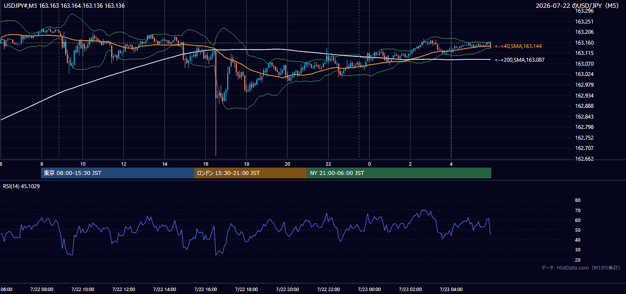Image resolution: width=626 pixels, height=294 pixels.
Task: Click hour tick 18 below the price chart
Action: click(246, 164)
